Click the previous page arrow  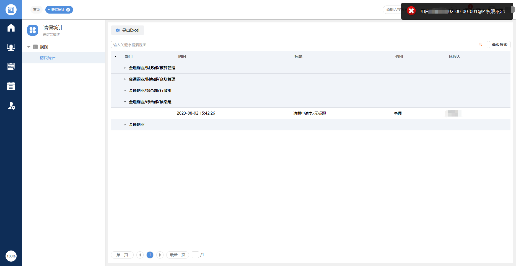pos(140,255)
